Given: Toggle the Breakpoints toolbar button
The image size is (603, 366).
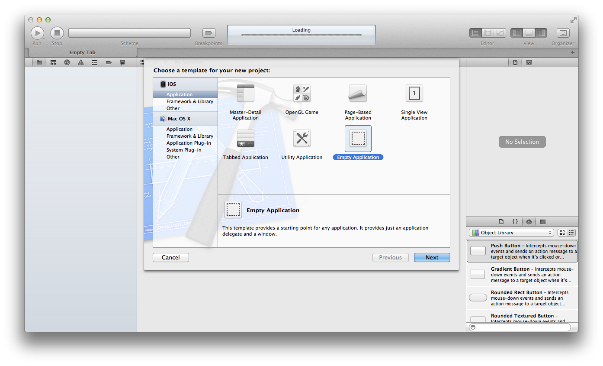Looking at the screenshot, I should pos(209,33).
